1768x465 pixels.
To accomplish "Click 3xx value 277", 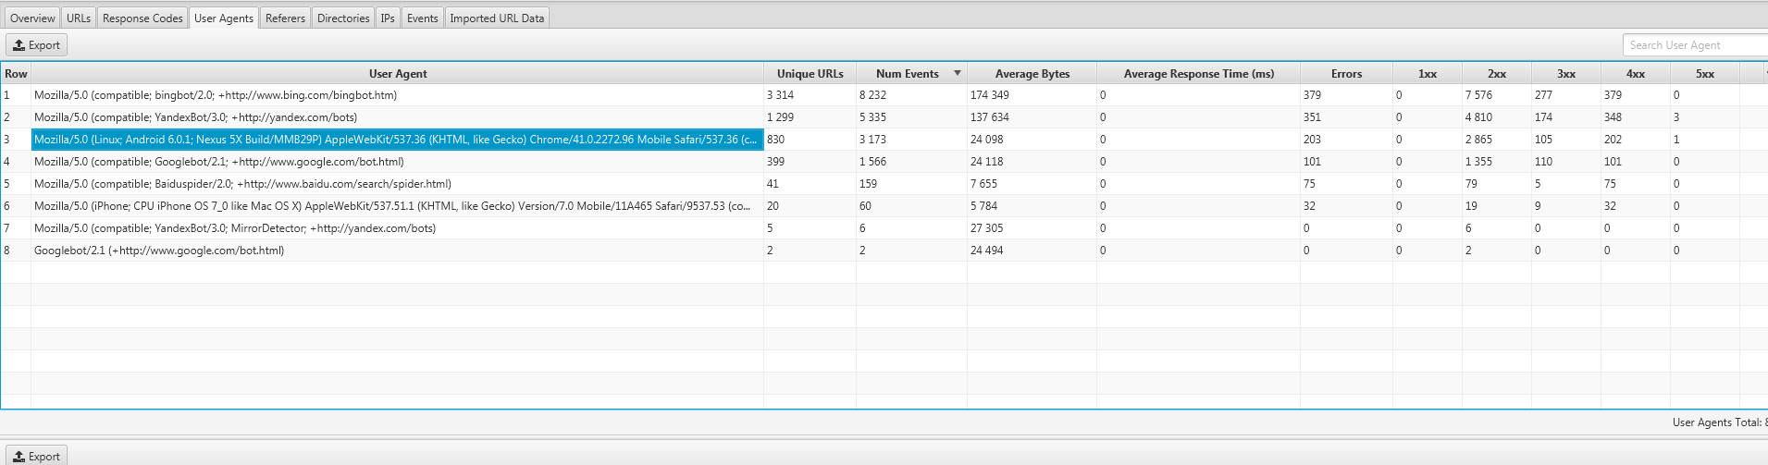I will tap(1543, 95).
